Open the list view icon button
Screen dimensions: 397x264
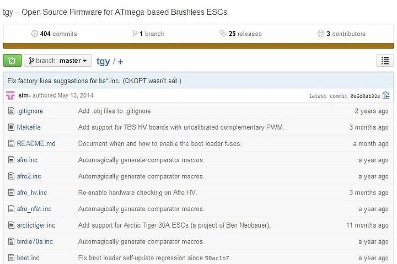tap(385, 61)
